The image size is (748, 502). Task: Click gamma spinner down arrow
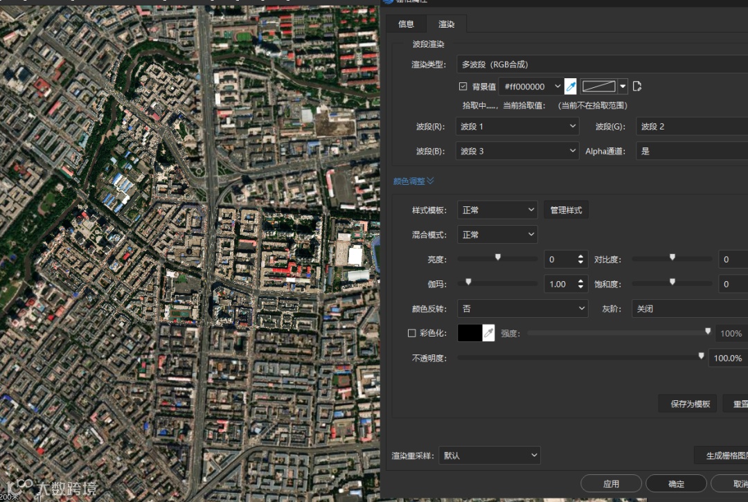580,287
